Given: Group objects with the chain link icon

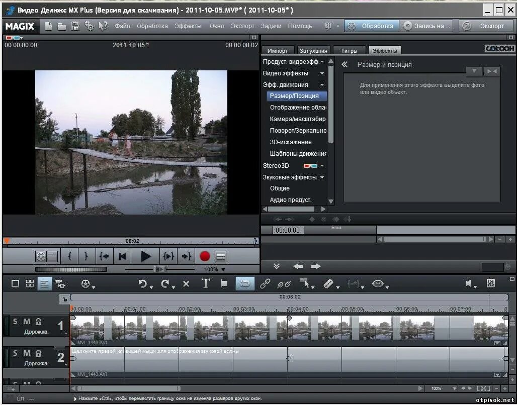Looking at the screenshot, I should click(x=265, y=283).
